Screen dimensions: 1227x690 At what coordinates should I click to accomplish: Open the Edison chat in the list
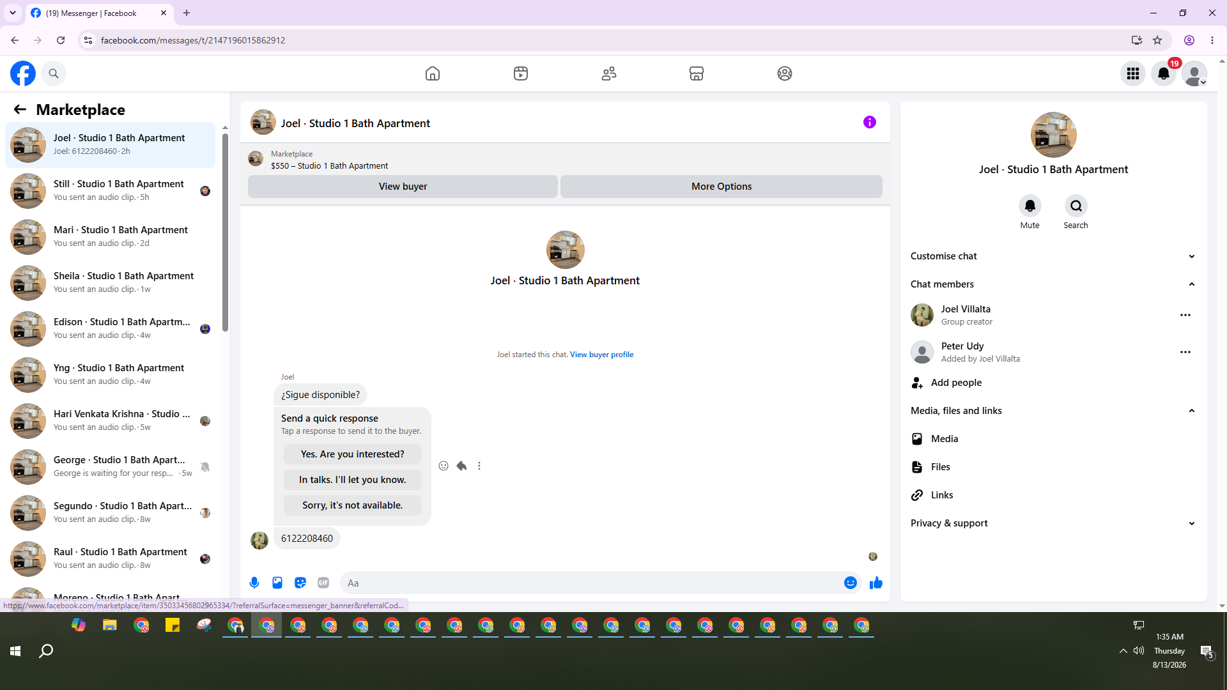pyautogui.click(x=110, y=329)
